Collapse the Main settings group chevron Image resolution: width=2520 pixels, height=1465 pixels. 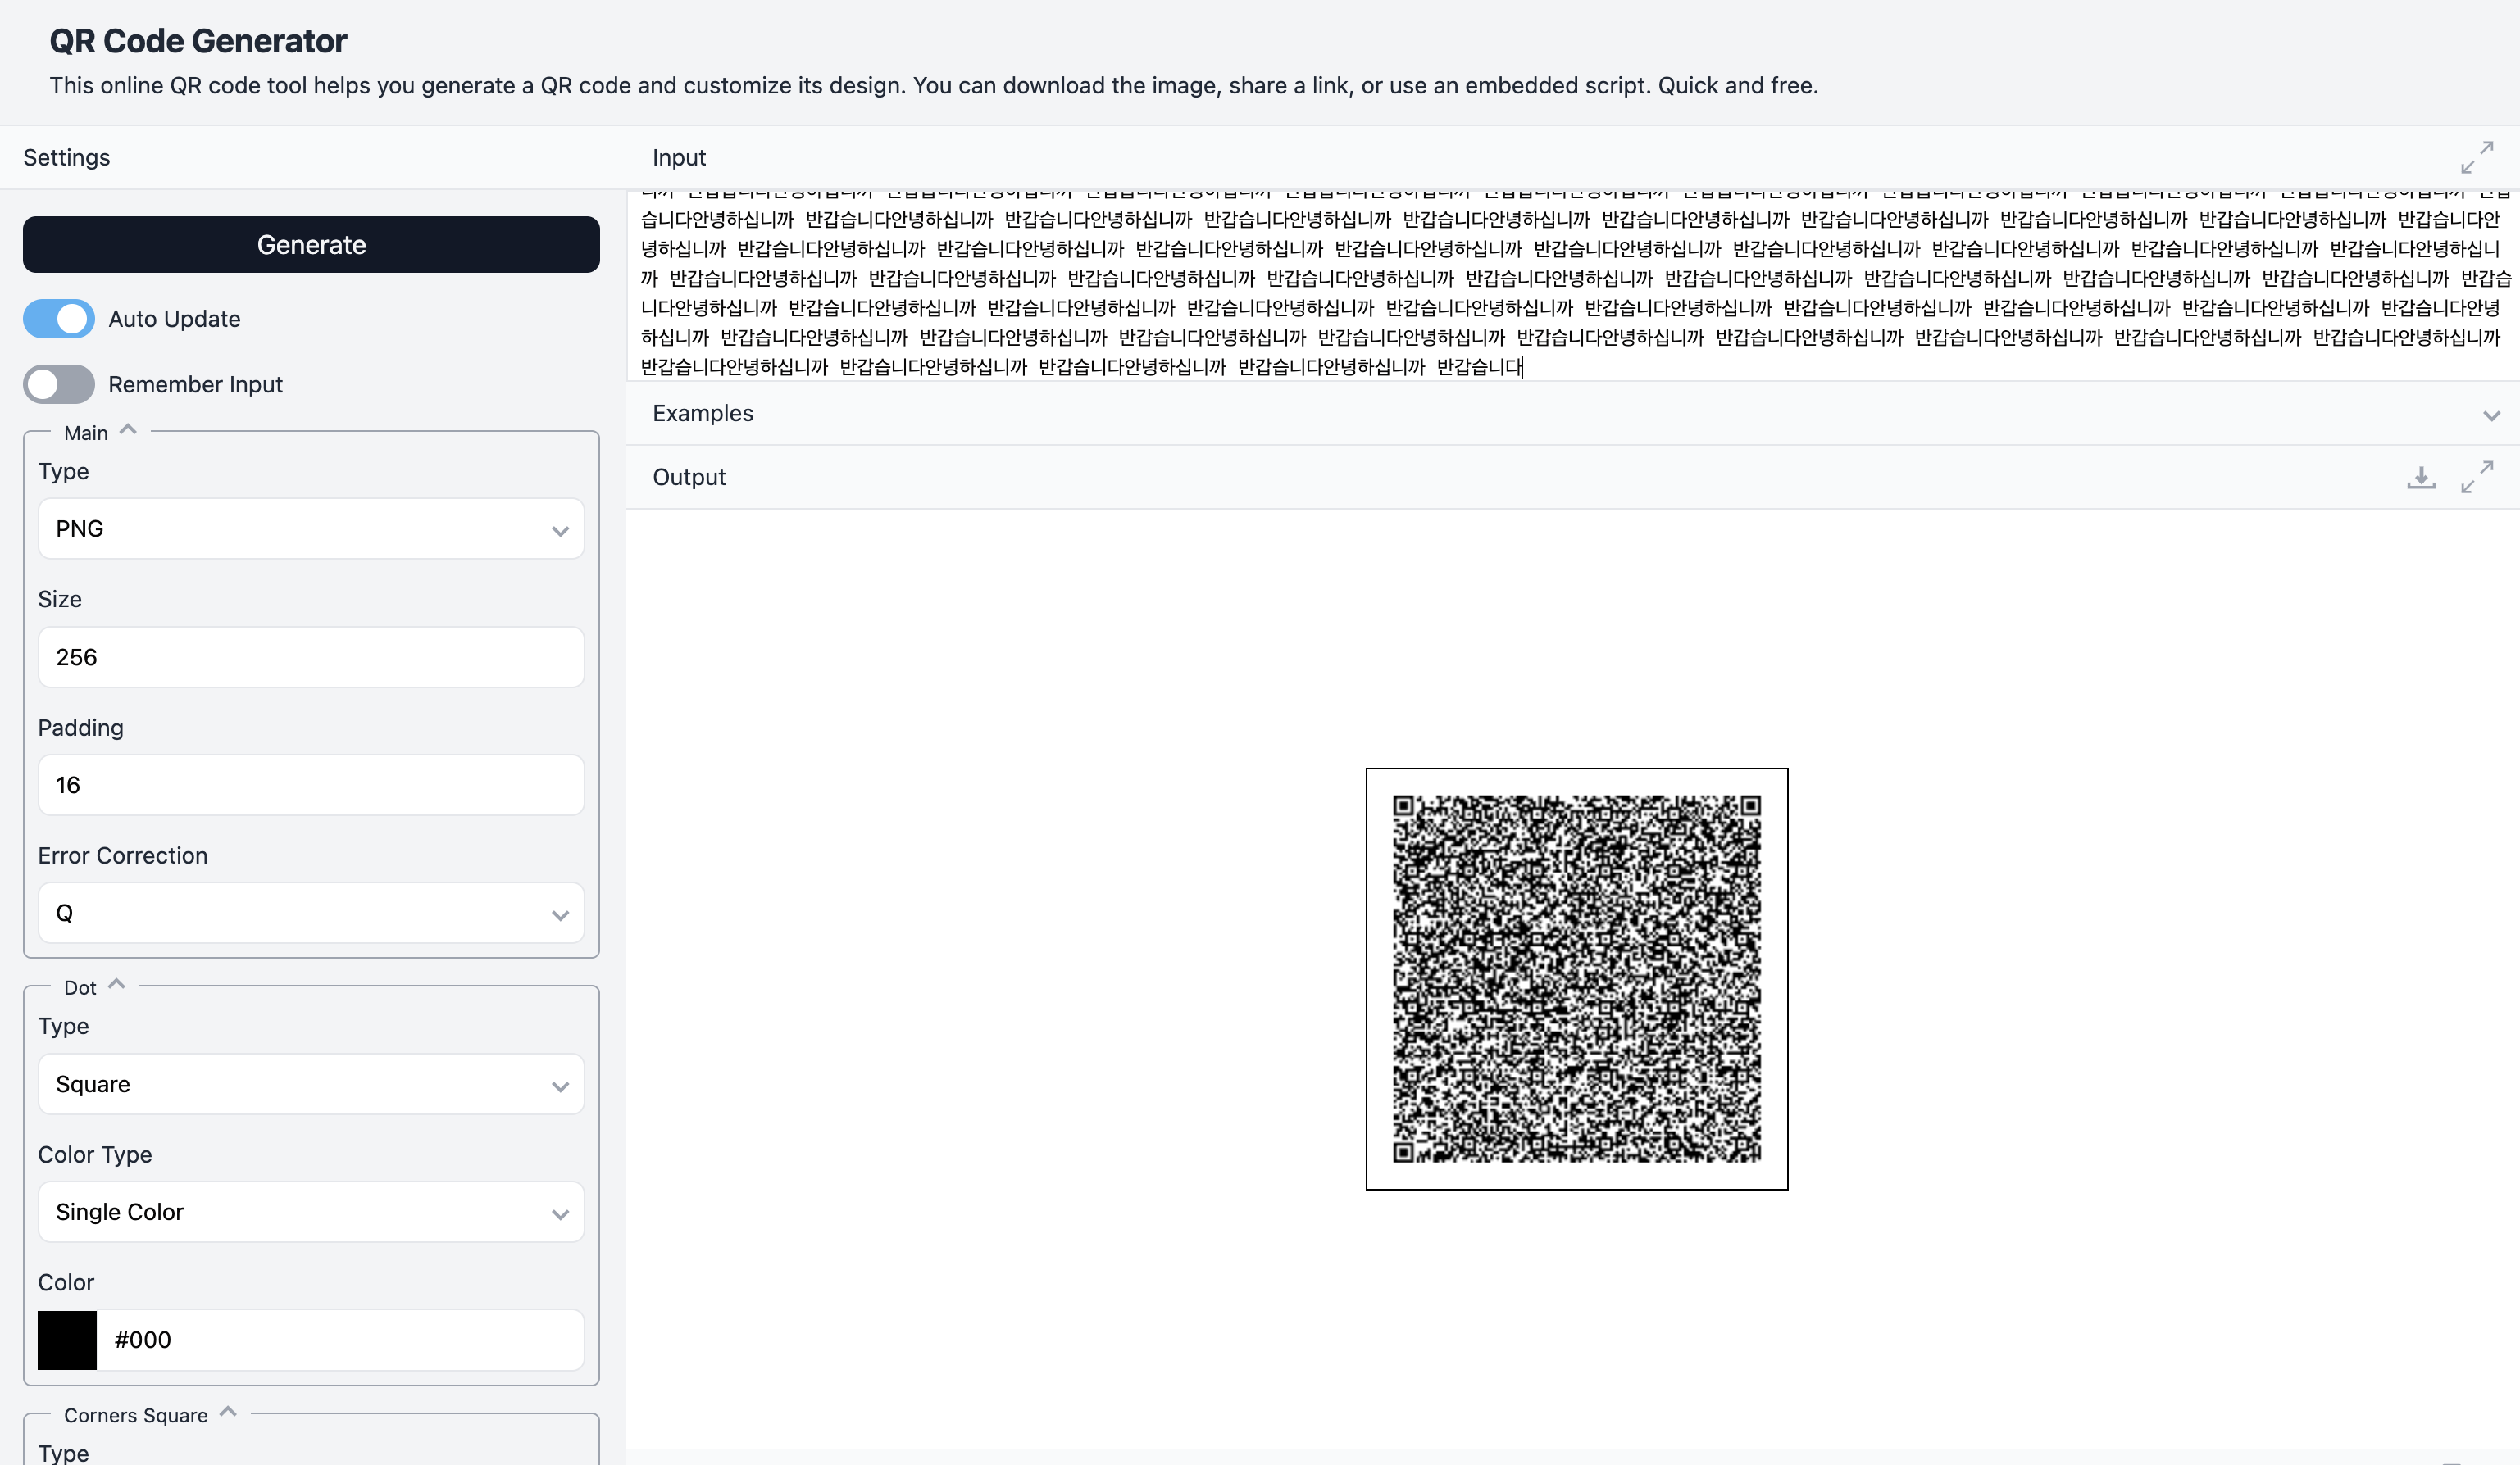pyautogui.click(x=128, y=429)
